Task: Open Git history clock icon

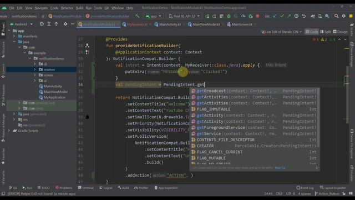Action: coord(296,16)
